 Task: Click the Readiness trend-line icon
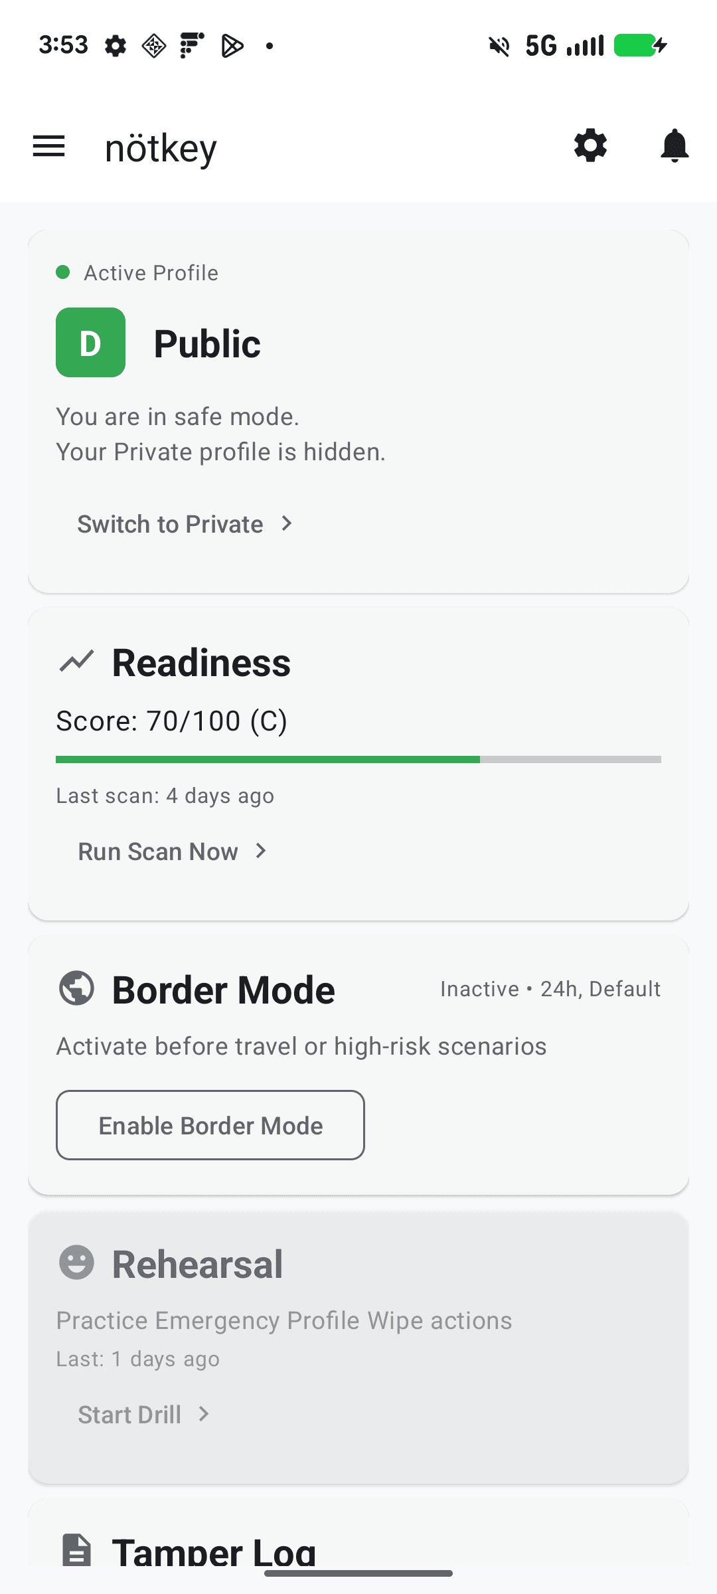(x=76, y=662)
